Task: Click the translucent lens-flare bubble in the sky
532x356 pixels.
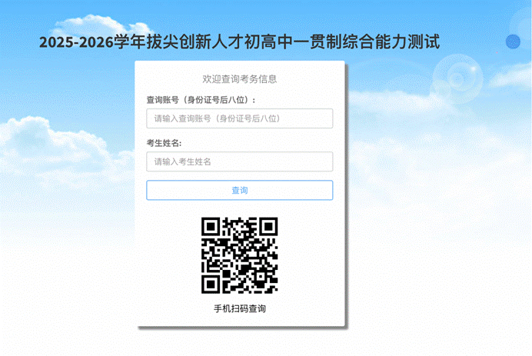Action: [x=457, y=78]
